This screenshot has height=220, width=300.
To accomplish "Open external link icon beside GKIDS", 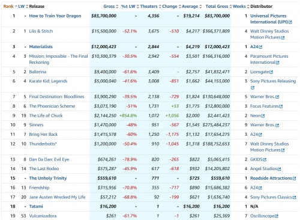I will coord(265,160).
